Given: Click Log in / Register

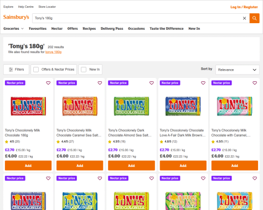Looking at the screenshot, I should click(x=244, y=7).
